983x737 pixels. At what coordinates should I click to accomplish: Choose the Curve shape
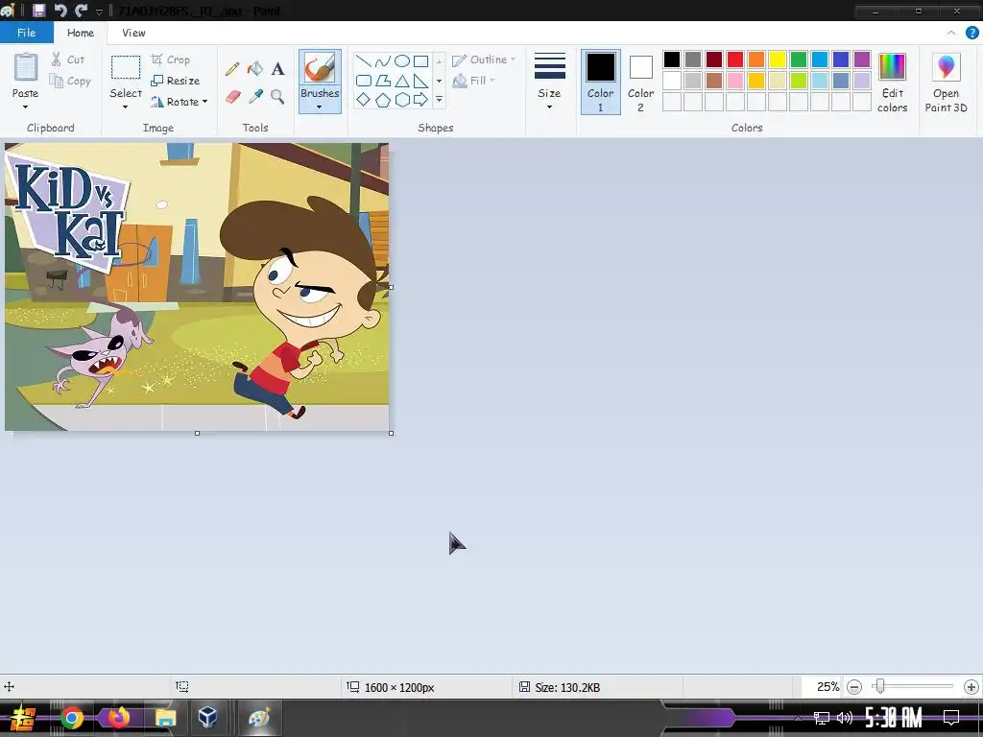tap(382, 60)
